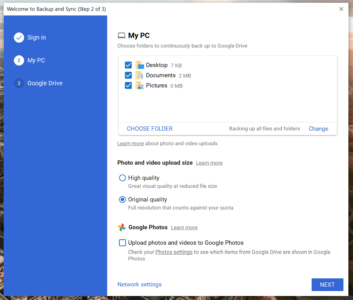The height and width of the screenshot is (300, 353).
Task: Click the laptop icon beside My PC heading
Action: [122, 36]
